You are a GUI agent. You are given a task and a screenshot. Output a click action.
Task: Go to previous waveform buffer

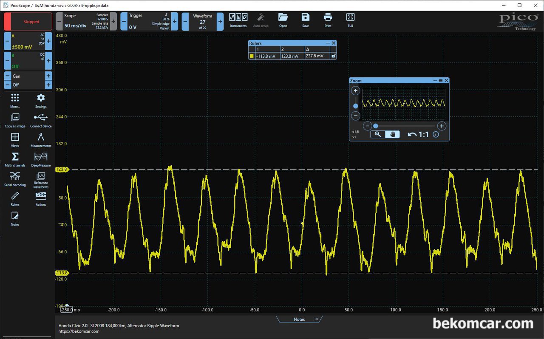click(x=185, y=21)
